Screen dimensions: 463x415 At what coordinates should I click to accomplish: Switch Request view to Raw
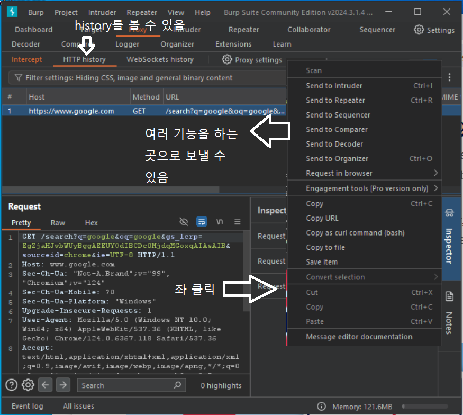click(58, 223)
